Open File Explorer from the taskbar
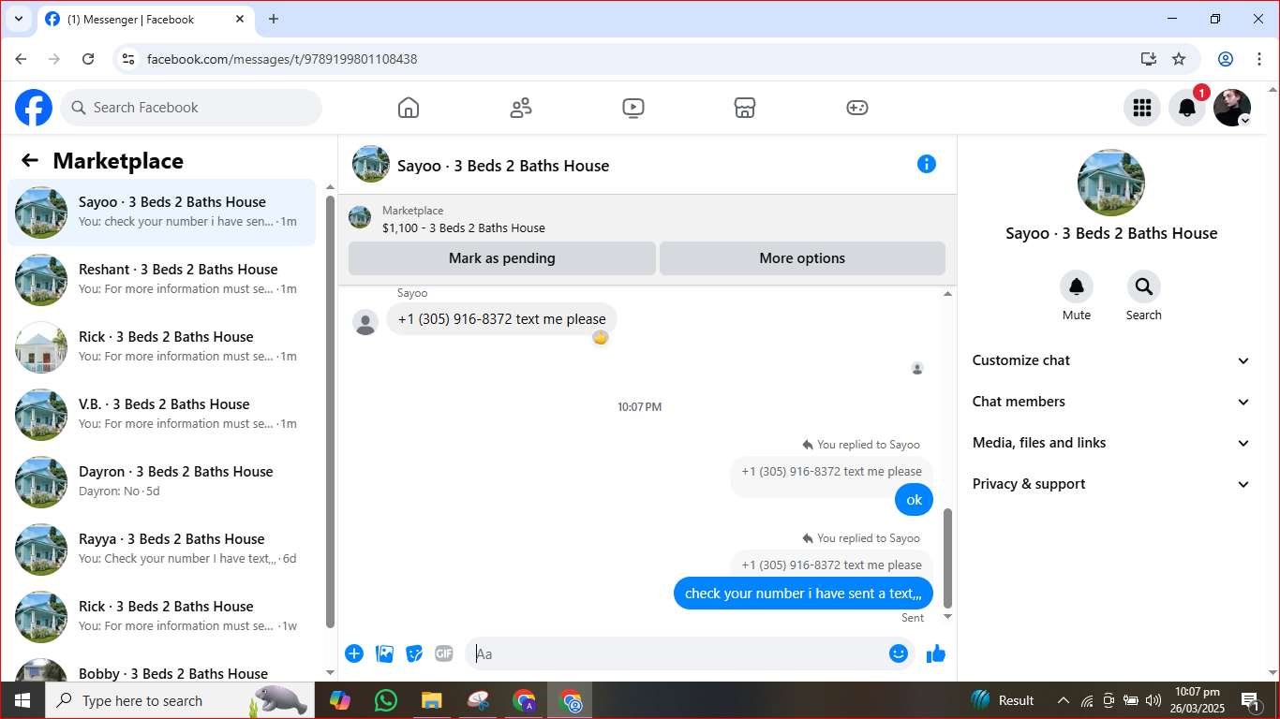Viewport: 1280px width, 719px height. tap(431, 700)
